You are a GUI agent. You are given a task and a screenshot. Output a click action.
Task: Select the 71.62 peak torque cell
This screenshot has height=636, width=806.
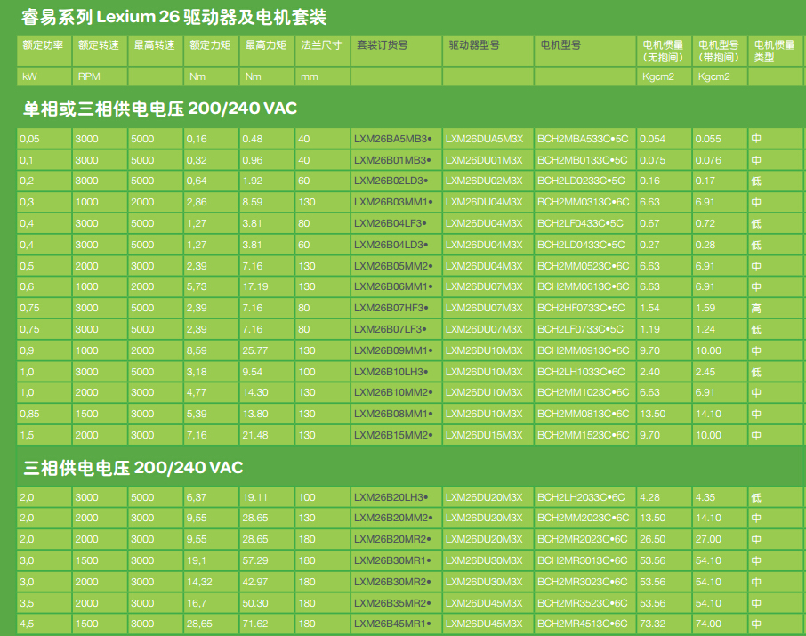255,624
